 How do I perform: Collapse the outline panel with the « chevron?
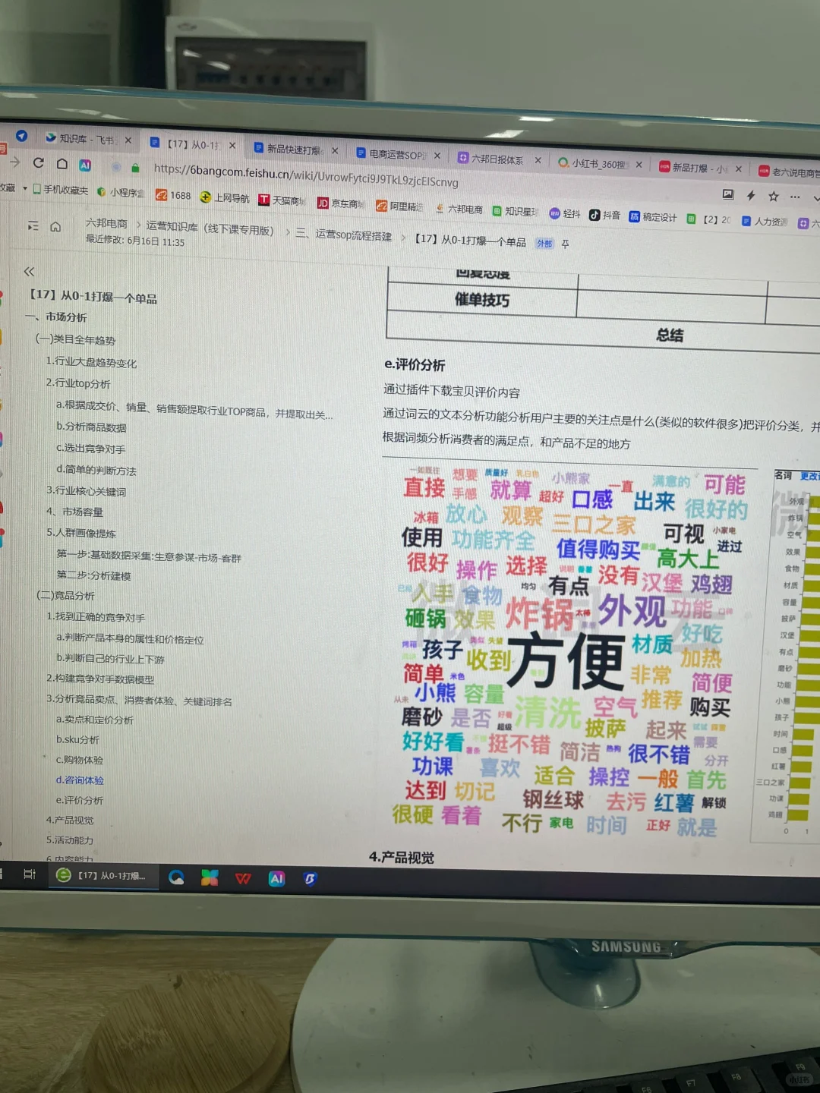[x=30, y=271]
